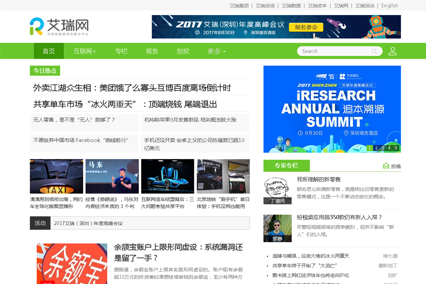
Task: Open caption 北京地铁"刷手机"首日体验
Action: (223, 203)
